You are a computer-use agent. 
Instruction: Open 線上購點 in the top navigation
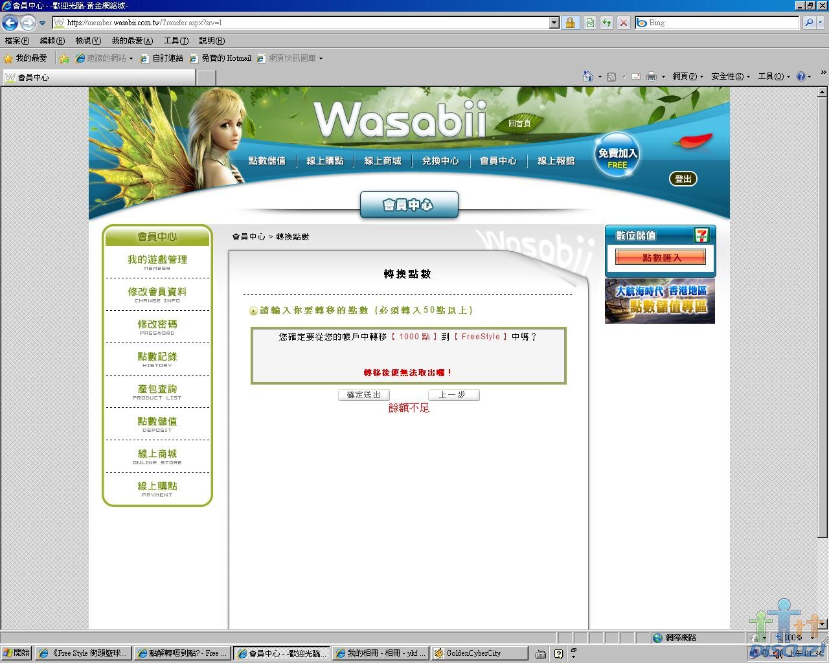point(325,161)
